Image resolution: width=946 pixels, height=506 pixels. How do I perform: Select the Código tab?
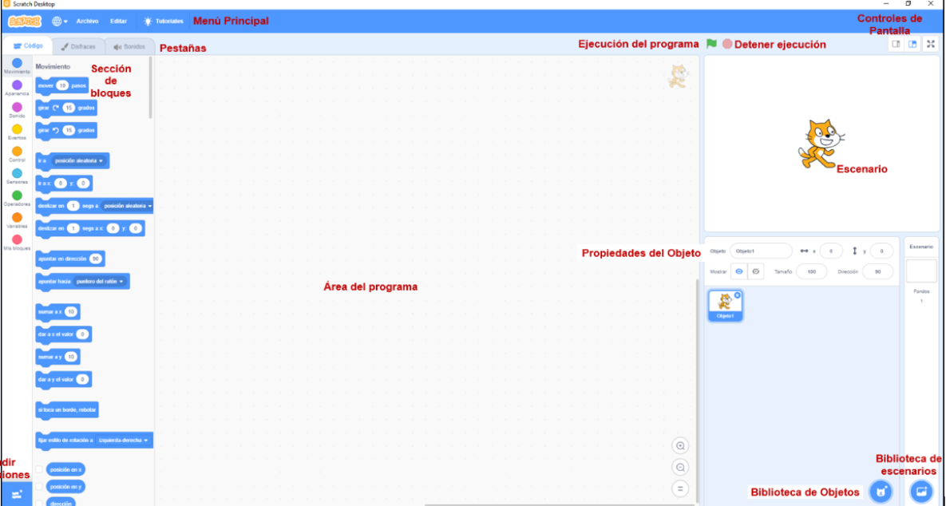(x=28, y=45)
